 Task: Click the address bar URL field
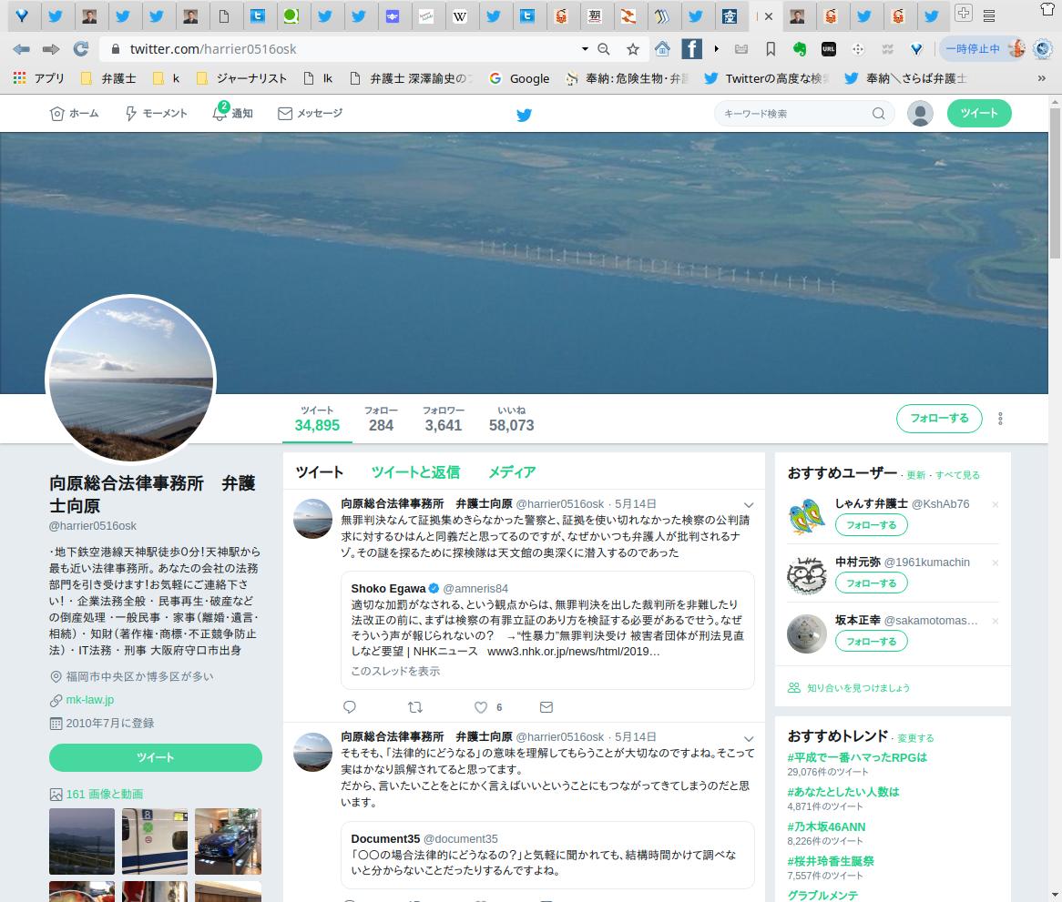tap(339, 49)
